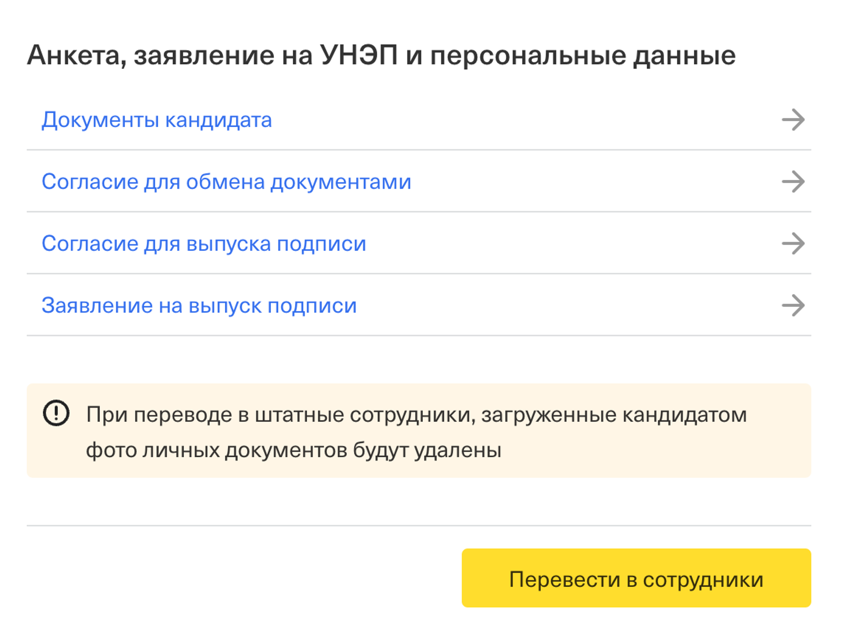
Task: Click the arrow next to Заявление на выпуск подписи
Action: (793, 305)
